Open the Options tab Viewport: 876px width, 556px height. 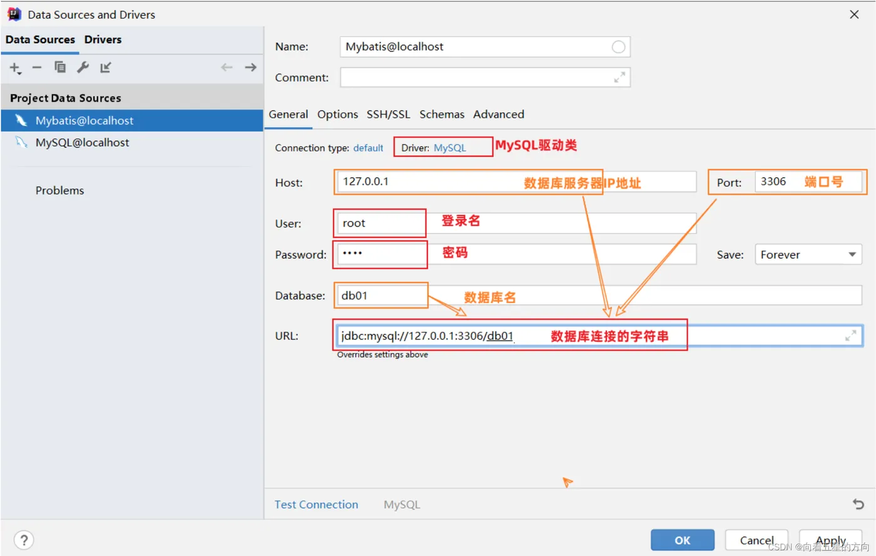337,115
